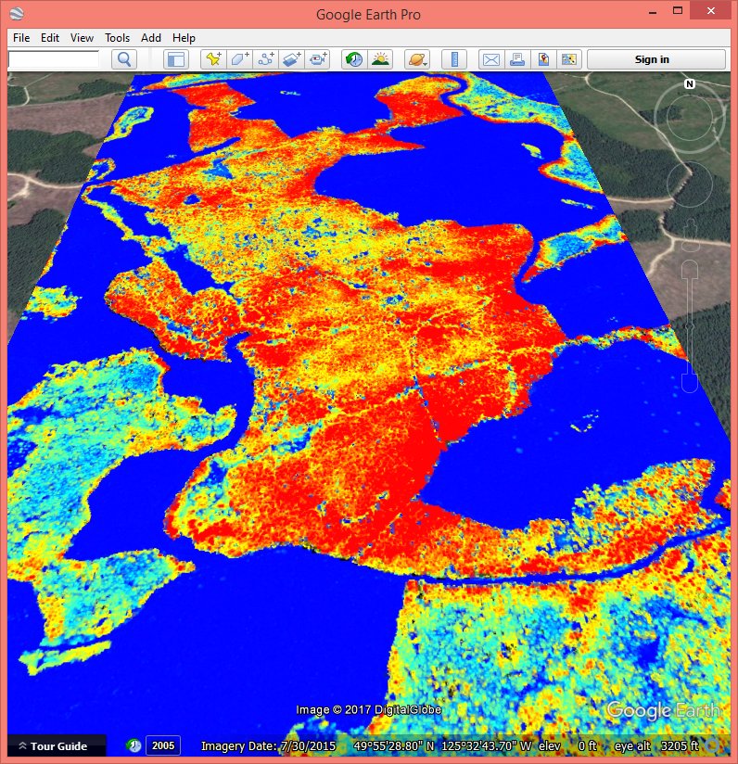Toggle historical imagery clock button

(x=353, y=59)
